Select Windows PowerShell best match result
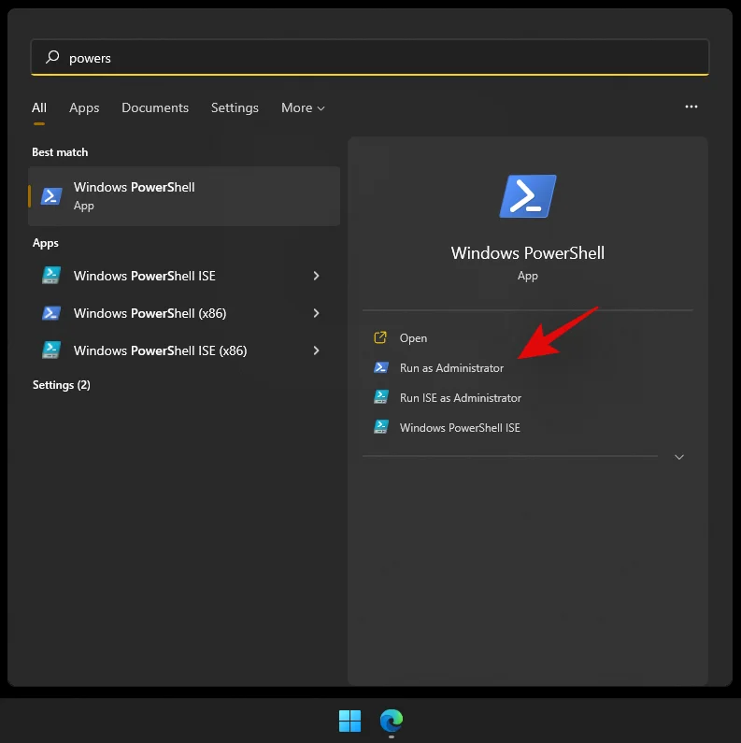The image size is (741, 743). (x=184, y=195)
